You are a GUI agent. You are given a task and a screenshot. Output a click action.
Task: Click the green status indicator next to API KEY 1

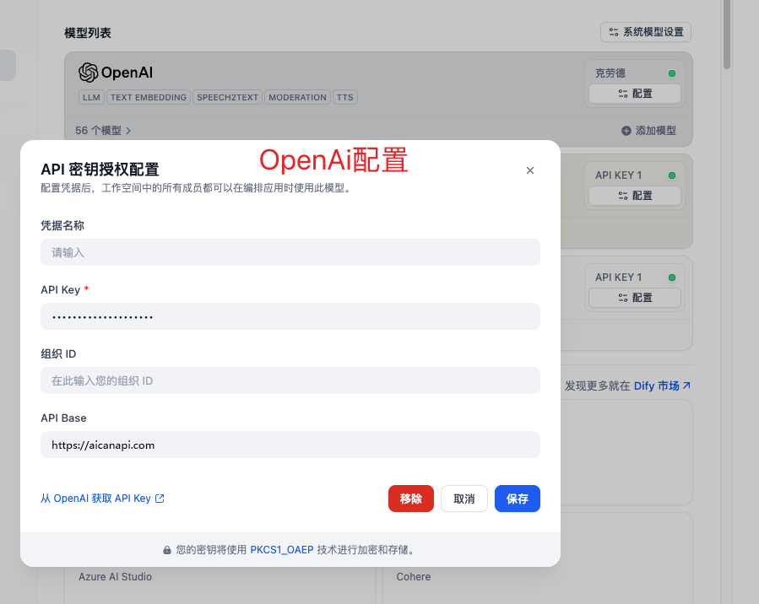[672, 175]
